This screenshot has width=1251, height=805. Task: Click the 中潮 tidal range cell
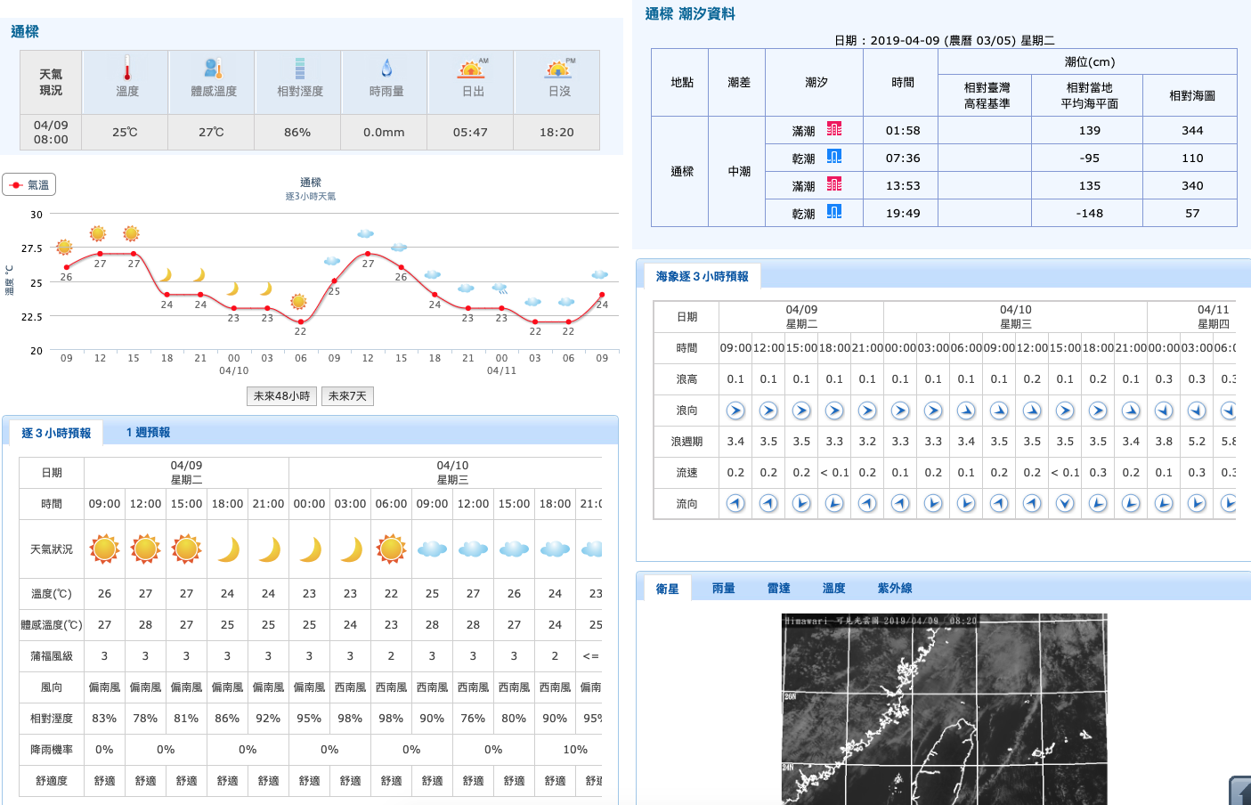pos(739,172)
